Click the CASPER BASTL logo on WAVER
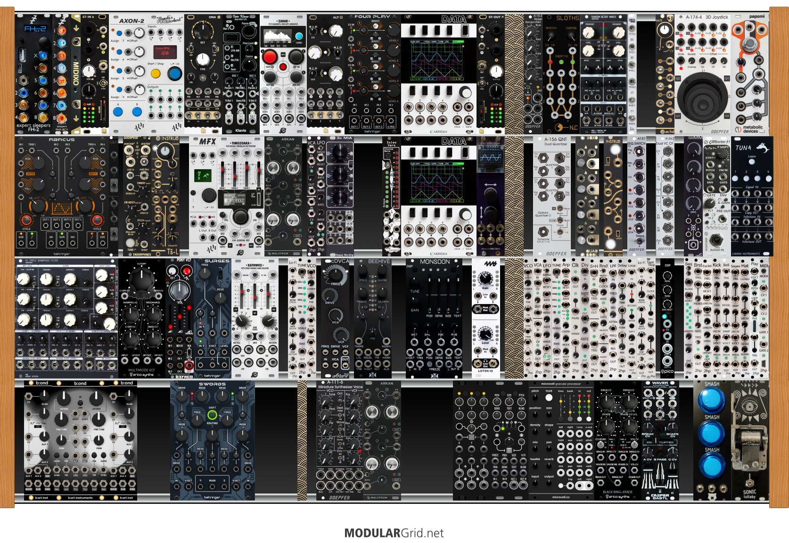789x543 pixels. pyautogui.click(x=660, y=496)
